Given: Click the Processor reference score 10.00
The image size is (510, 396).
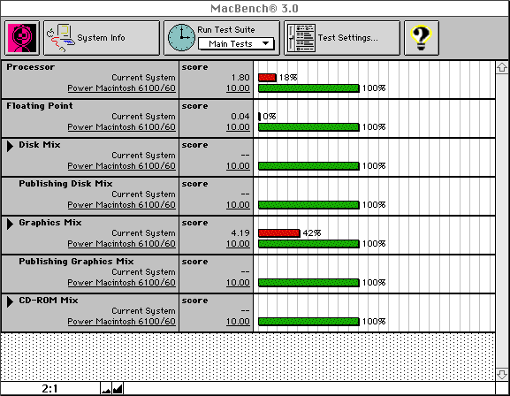Looking at the screenshot, I should tap(238, 88).
